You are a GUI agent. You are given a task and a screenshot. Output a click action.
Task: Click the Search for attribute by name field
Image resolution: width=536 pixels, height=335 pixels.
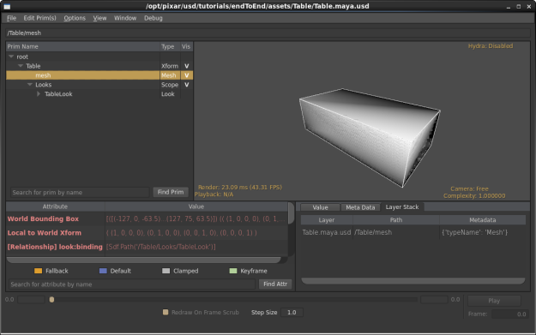point(132,284)
